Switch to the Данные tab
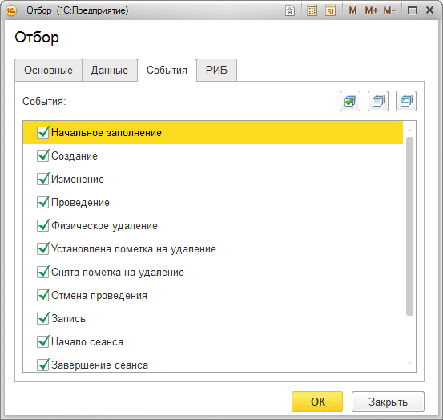Screen dimensions: 443x420 (x=110, y=70)
